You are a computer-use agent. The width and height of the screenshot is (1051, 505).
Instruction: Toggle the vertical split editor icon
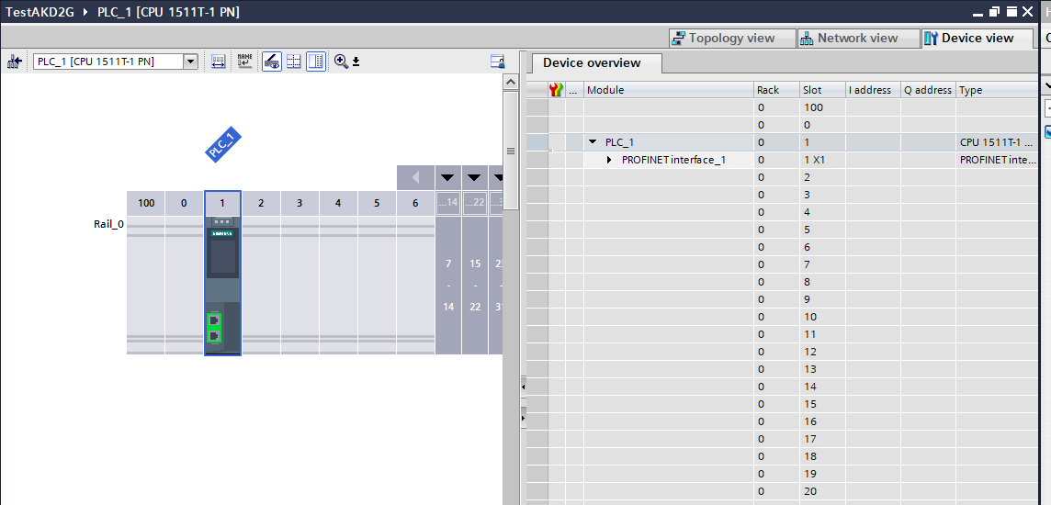[316, 62]
